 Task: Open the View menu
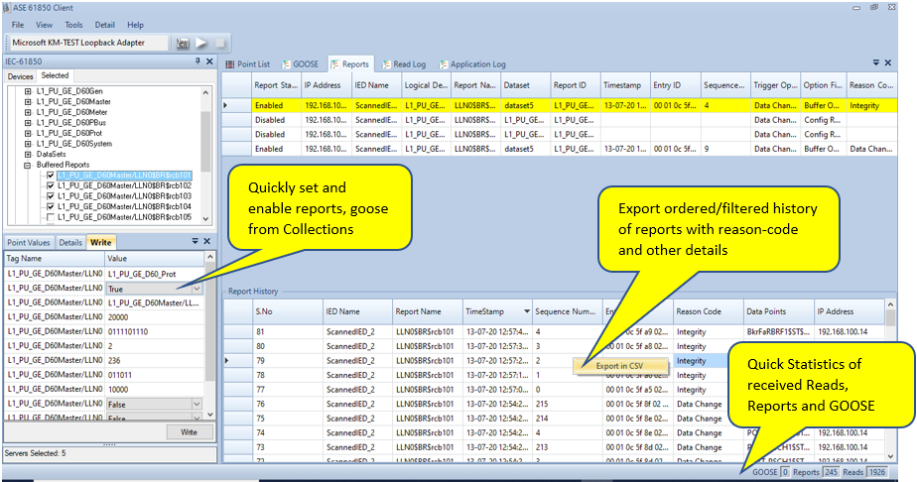click(x=44, y=25)
